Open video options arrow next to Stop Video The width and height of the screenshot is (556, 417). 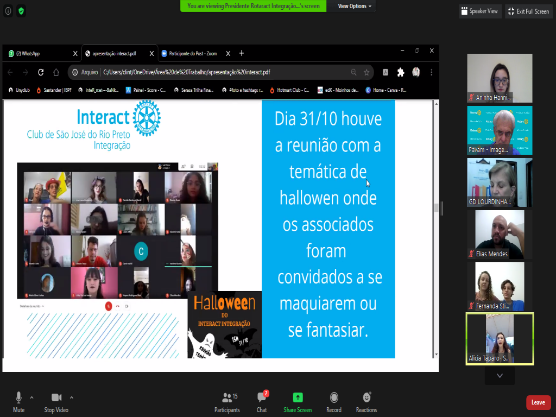[72, 397]
